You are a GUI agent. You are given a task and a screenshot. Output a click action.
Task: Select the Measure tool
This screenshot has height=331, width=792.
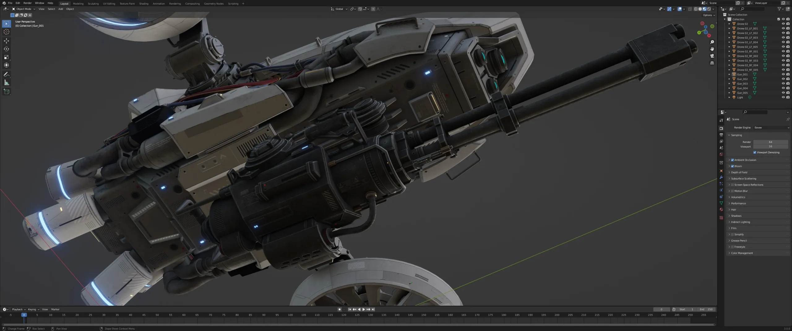click(6, 82)
